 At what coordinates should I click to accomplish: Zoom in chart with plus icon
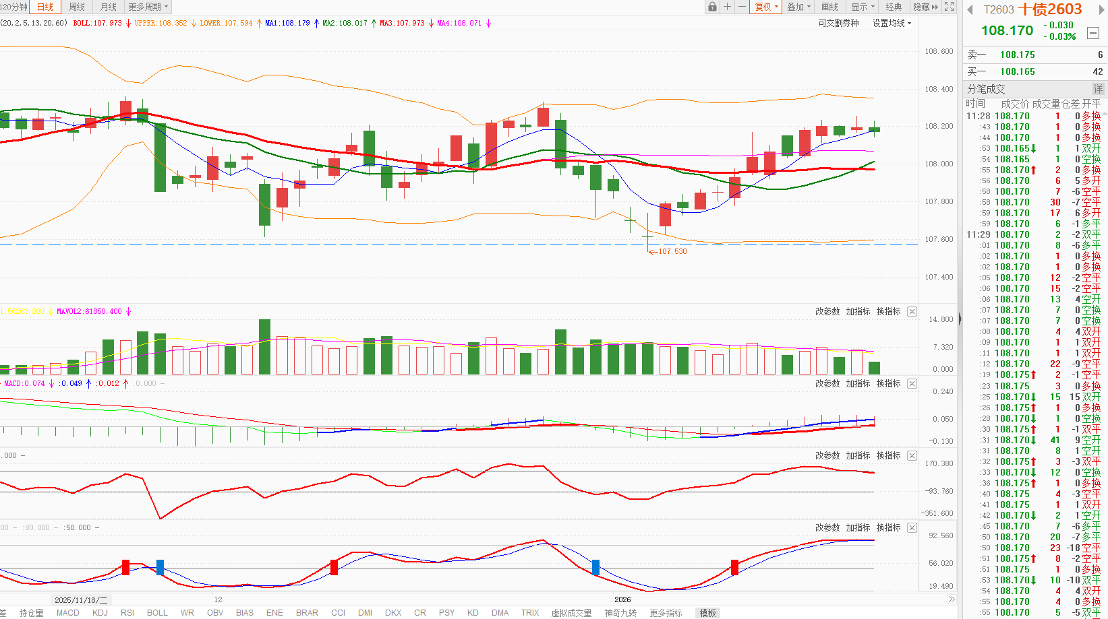pos(727,7)
